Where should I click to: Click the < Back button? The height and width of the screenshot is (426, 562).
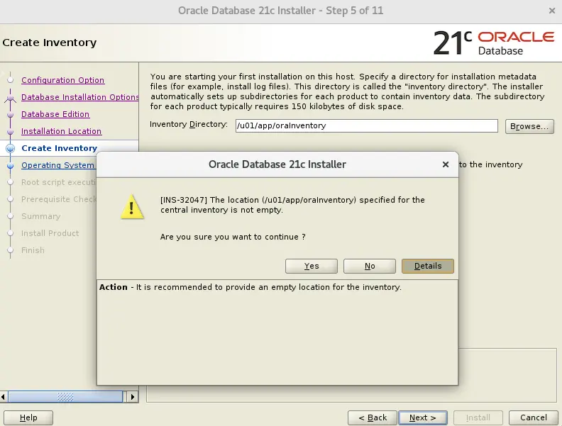[x=373, y=417]
